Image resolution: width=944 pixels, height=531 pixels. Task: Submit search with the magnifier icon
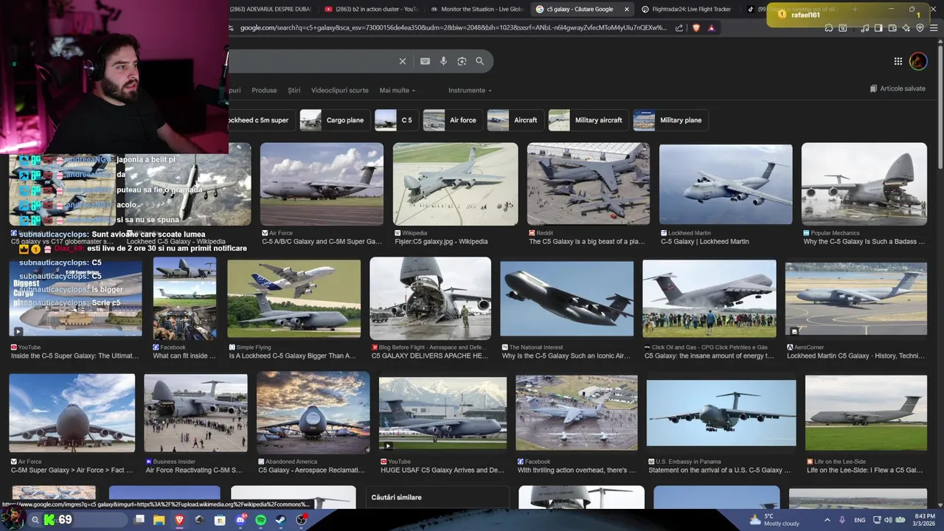[x=479, y=61]
